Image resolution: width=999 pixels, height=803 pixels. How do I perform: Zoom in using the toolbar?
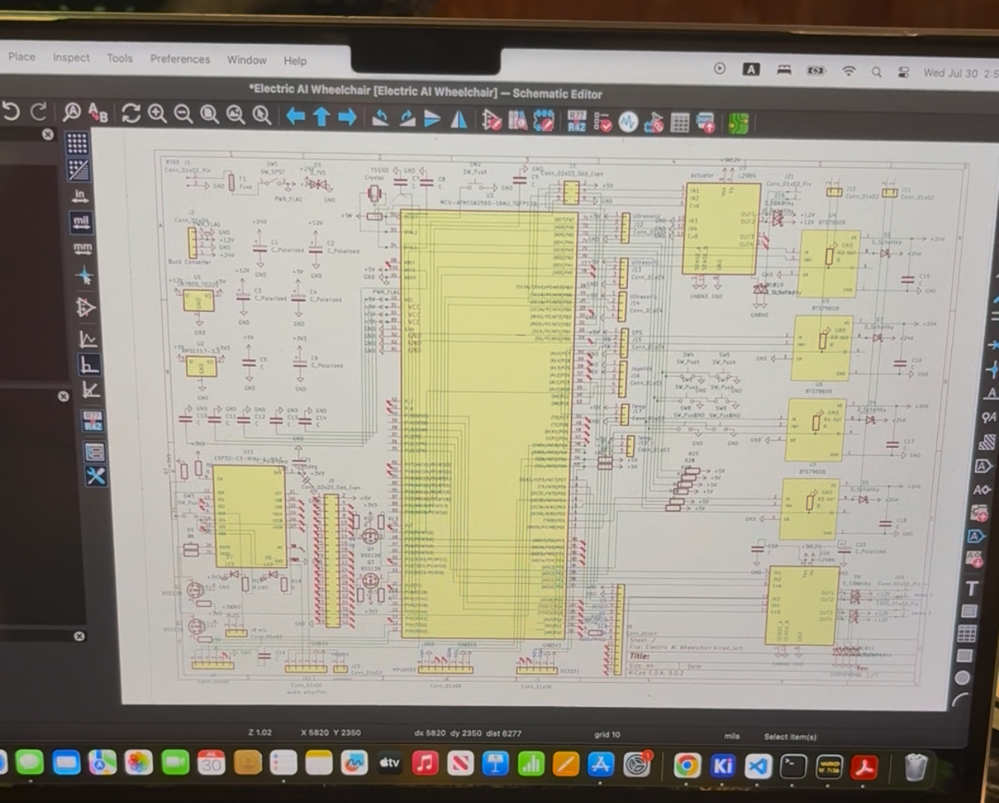pos(157,114)
